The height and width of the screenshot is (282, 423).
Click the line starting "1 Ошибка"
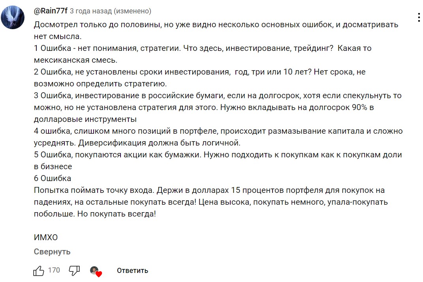[x=202, y=49]
